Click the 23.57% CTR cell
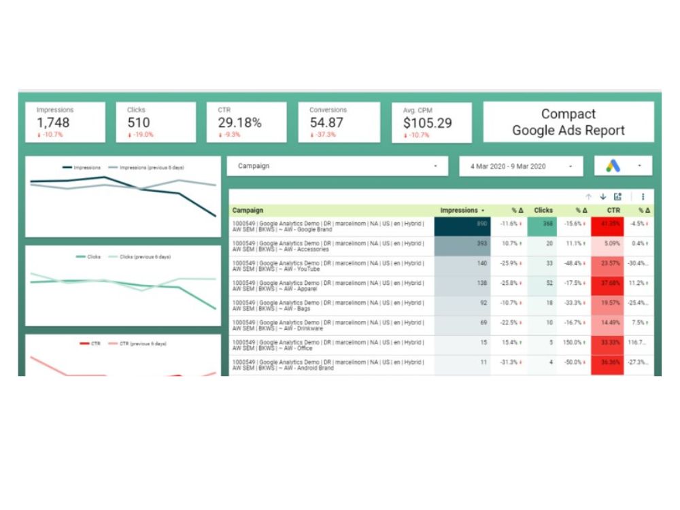 pos(607,267)
